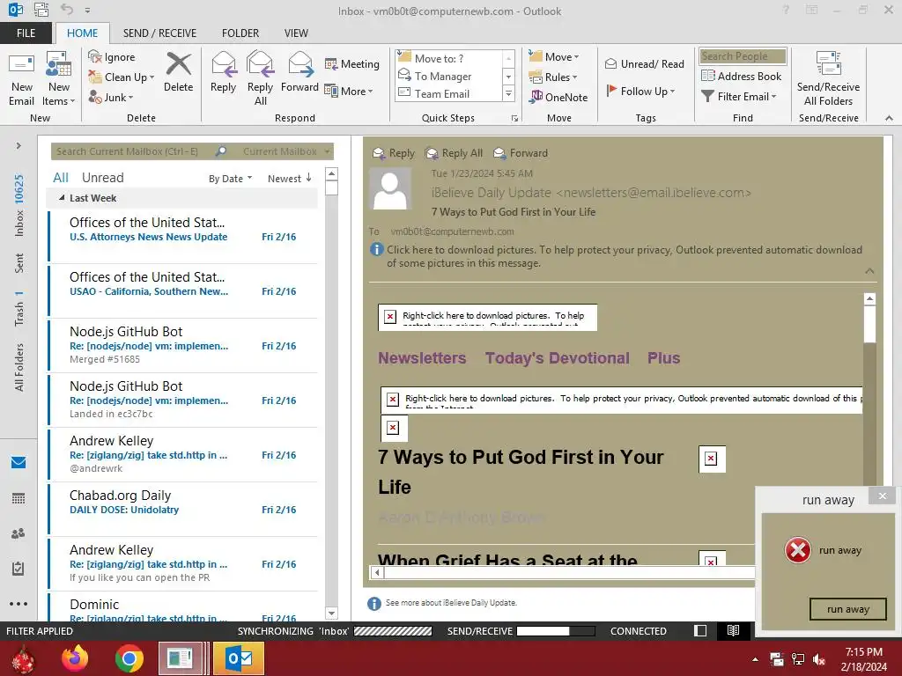Image resolution: width=902 pixels, height=676 pixels.
Task: Open the Move dropdown
Action: (x=554, y=56)
